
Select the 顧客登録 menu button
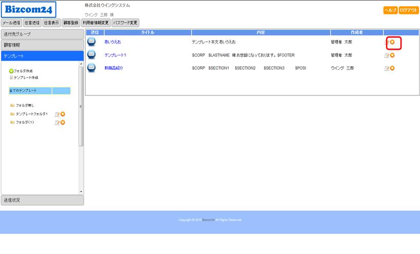(71, 23)
